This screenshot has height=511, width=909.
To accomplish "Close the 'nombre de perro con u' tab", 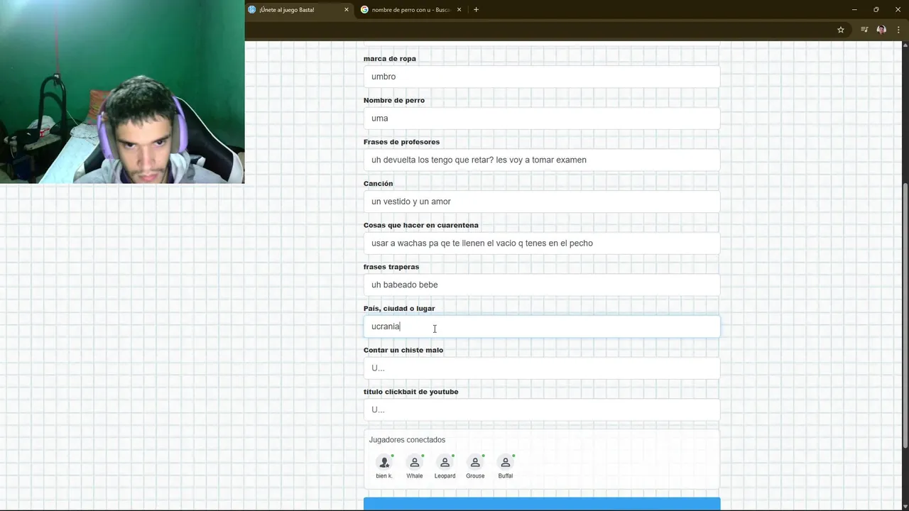I will (459, 9).
